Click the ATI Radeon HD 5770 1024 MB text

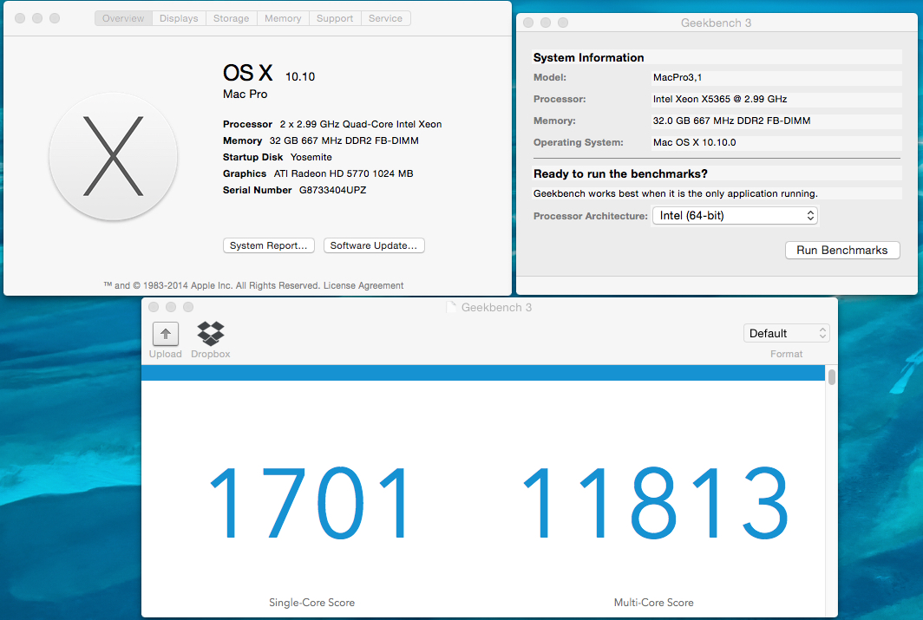click(x=344, y=173)
